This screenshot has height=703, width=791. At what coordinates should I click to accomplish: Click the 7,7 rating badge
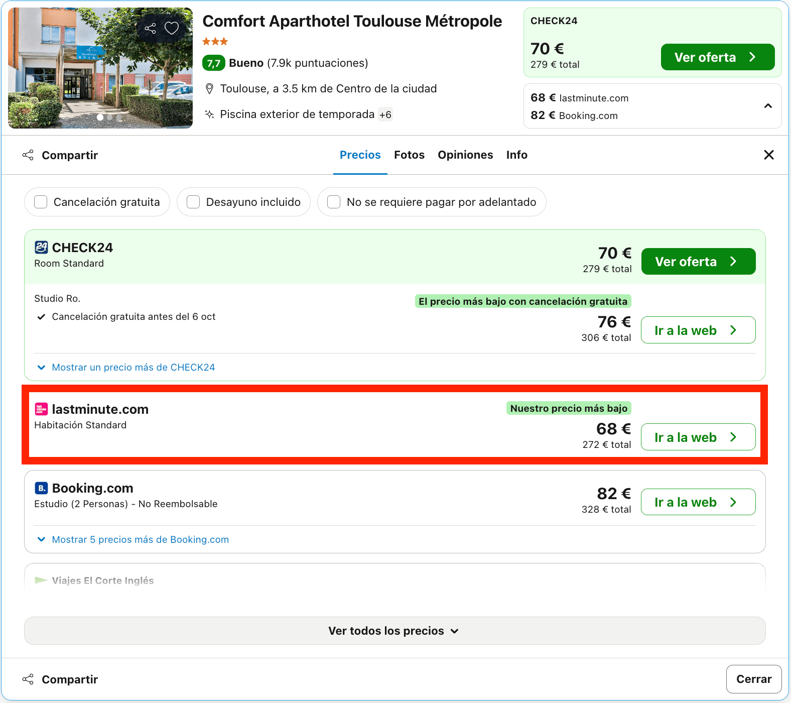coord(214,63)
